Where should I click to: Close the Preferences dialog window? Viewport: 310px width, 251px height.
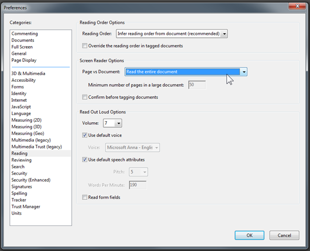295,6
